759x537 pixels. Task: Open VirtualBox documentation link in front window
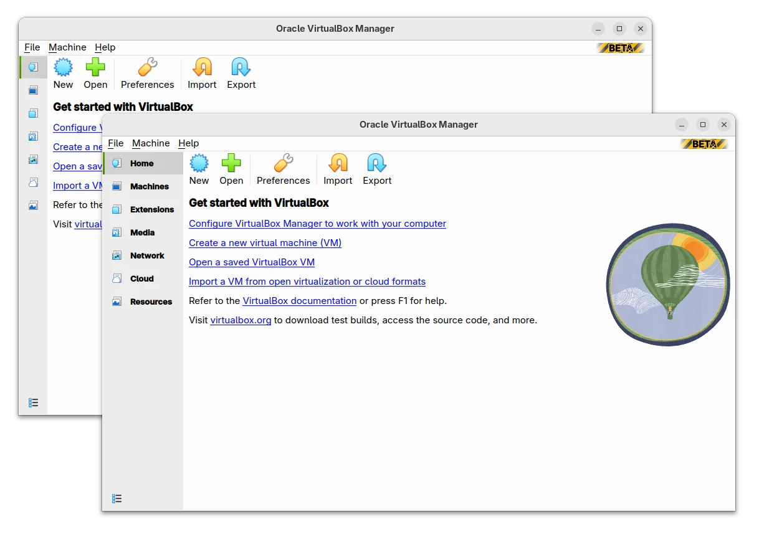pos(300,300)
